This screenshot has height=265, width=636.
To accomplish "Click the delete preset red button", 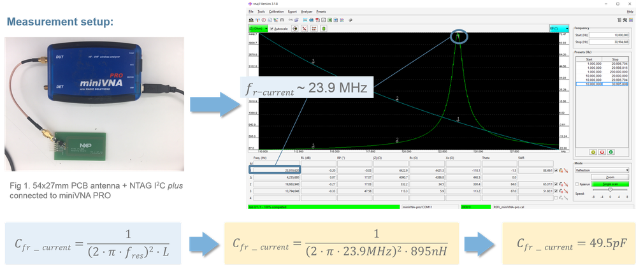I will (602, 152).
